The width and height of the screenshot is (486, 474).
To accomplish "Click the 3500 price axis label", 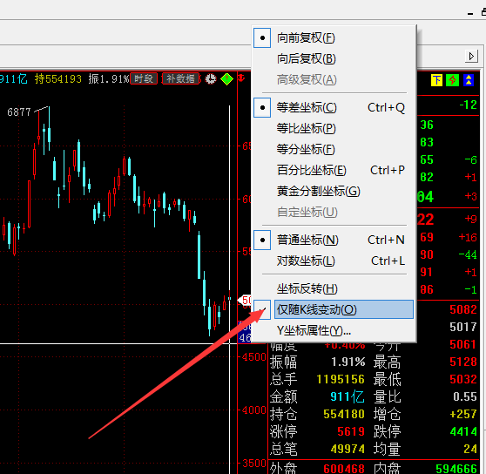I will point(253,464).
